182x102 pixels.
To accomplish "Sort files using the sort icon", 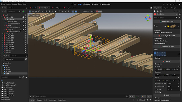I will [23, 77].
